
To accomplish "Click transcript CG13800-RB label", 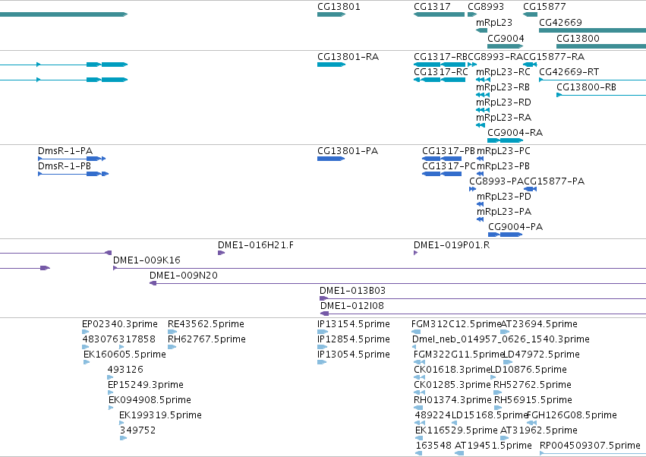I will tap(586, 87).
